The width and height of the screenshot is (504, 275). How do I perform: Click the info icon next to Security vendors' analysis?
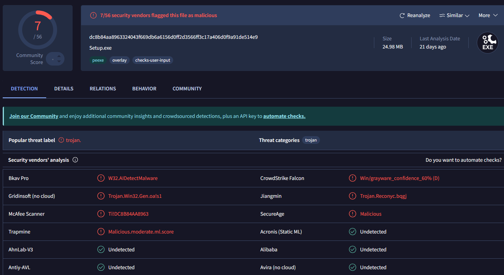pyautogui.click(x=75, y=160)
